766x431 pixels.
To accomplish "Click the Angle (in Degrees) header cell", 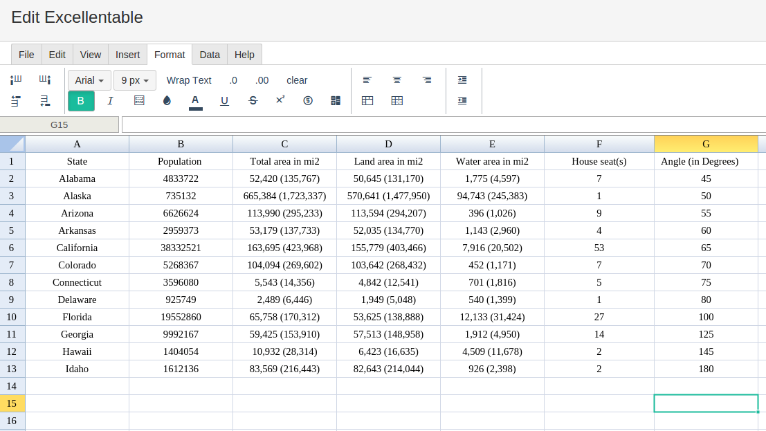I will (706, 161).
